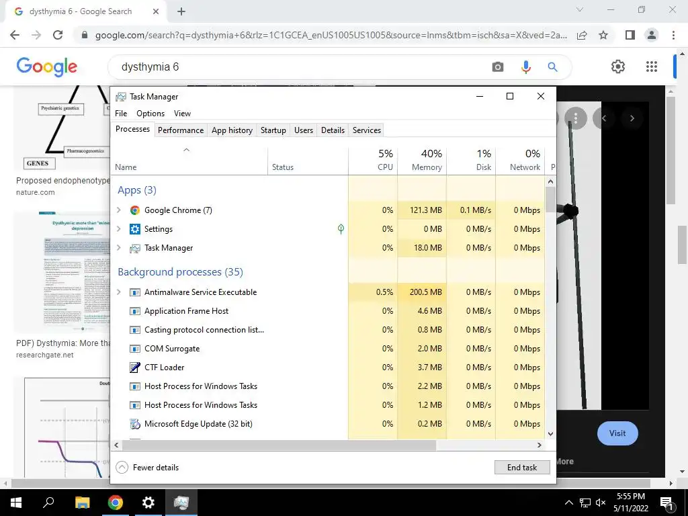Open the Chrome tab search dropdown
Viewport: 688px width, 516px height.
[580, 9]
